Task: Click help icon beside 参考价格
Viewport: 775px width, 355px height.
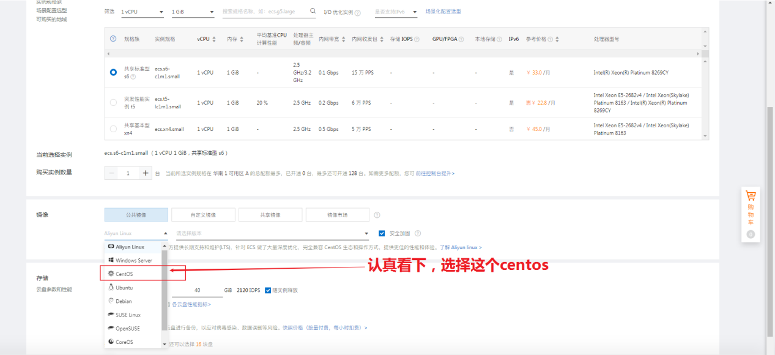Action: click(550, 39)
